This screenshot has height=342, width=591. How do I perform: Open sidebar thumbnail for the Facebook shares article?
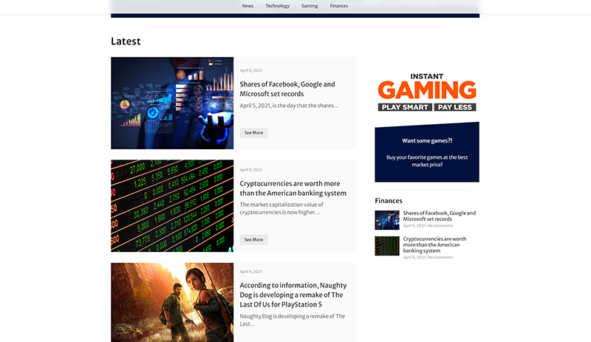(x=387, y=220)
